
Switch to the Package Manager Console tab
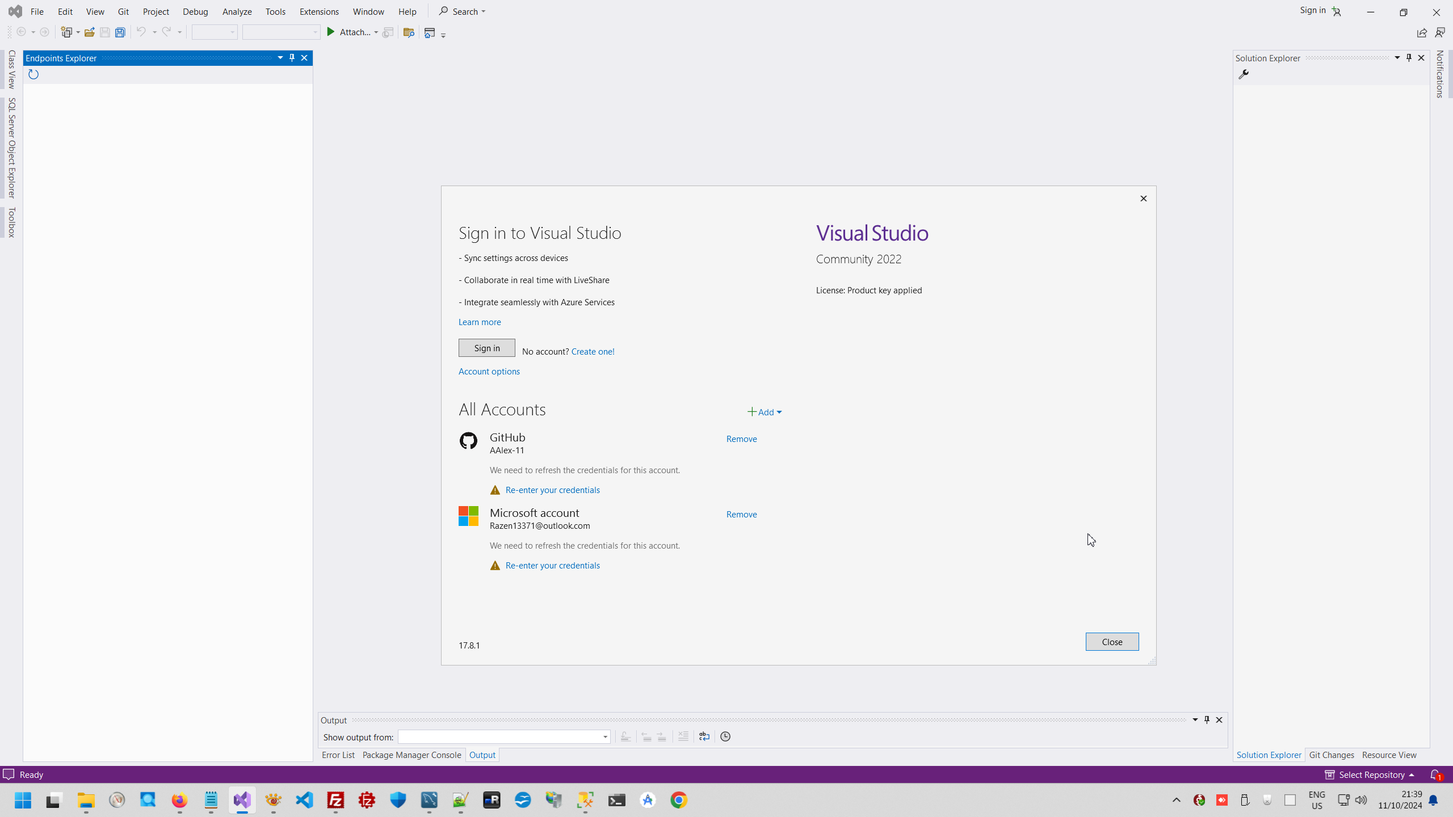(411, 755)
